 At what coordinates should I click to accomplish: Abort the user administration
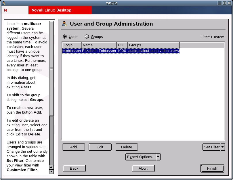143,168
